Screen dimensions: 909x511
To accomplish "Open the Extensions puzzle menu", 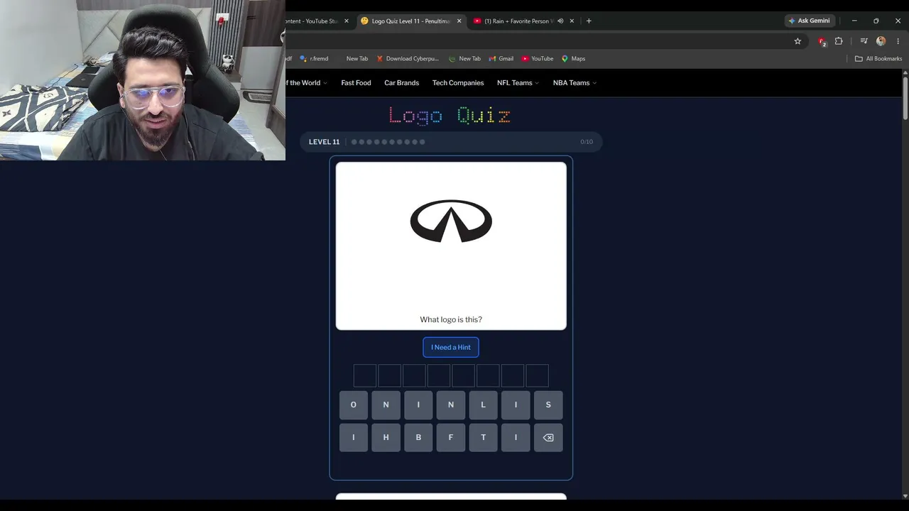I will pyautogui.click(x=839, y=41).
